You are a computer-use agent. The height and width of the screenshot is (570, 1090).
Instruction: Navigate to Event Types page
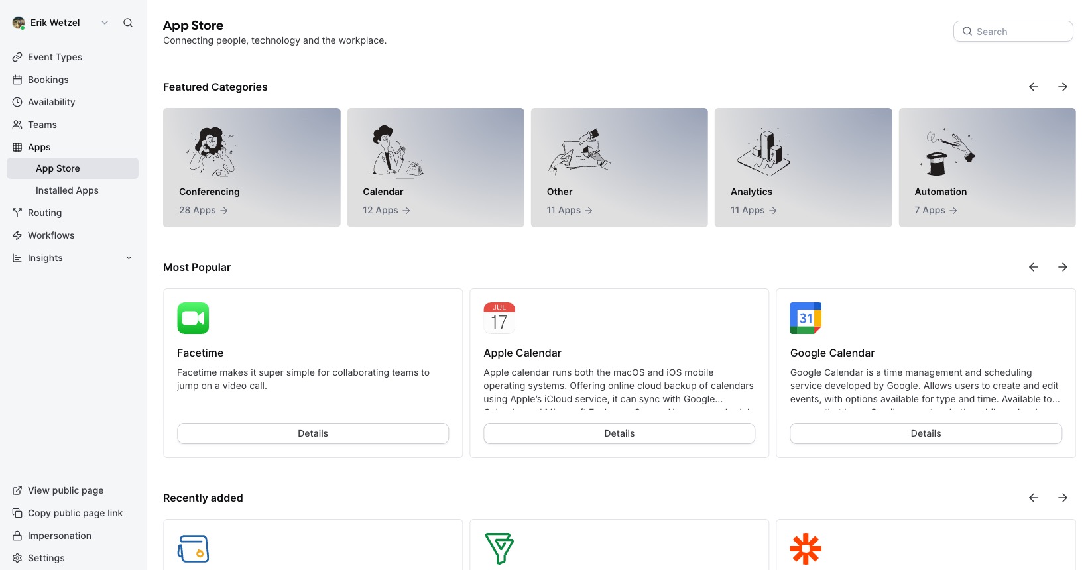point(55,57)
